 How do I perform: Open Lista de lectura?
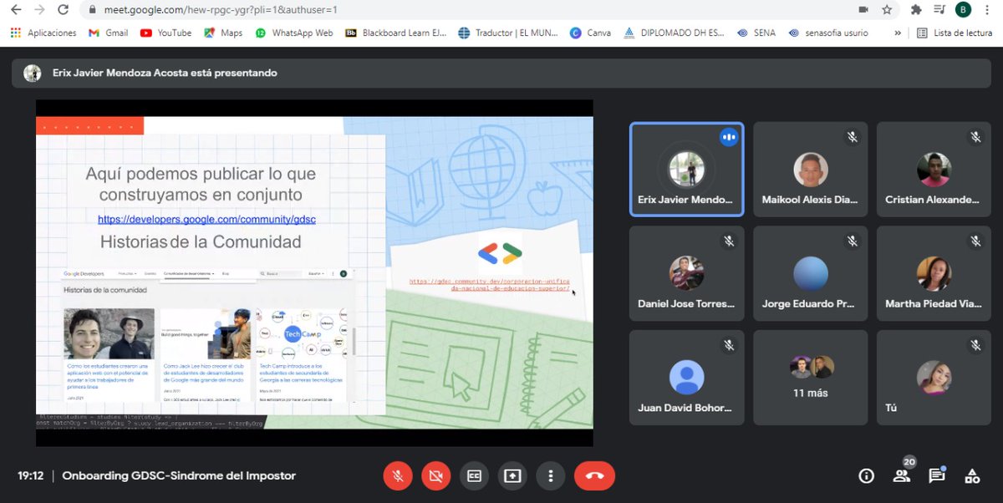tap(955, 33)
